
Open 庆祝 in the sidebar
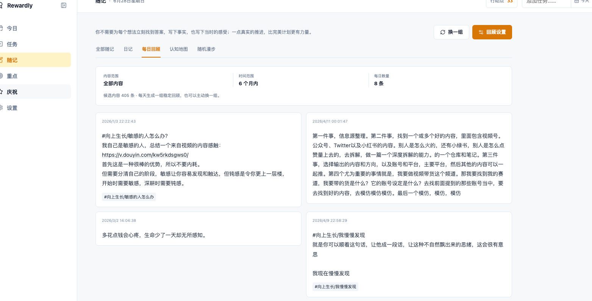(x=35, y=92)
